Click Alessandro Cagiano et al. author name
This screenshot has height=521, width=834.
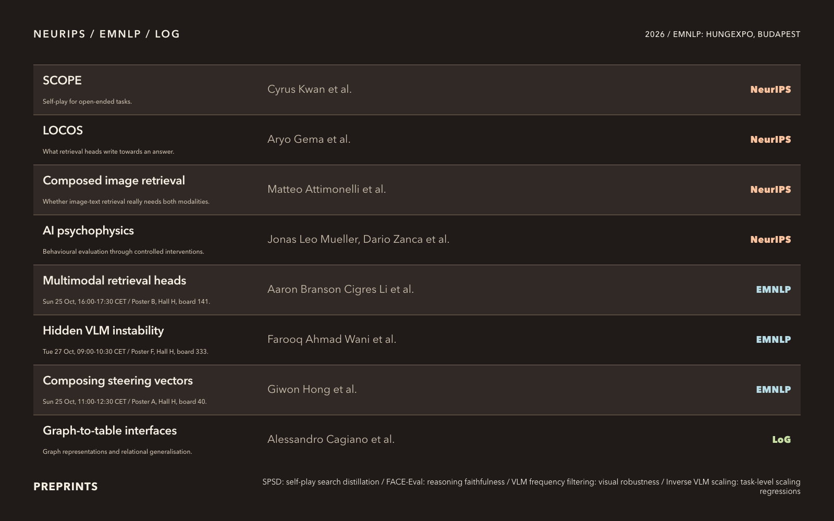click(x=331, y=439)
